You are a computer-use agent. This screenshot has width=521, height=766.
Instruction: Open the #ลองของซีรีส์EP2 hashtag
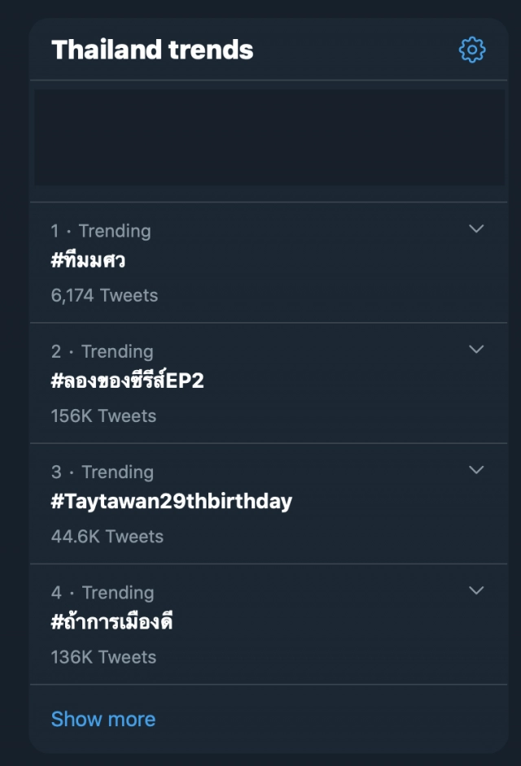pos(127,381)
